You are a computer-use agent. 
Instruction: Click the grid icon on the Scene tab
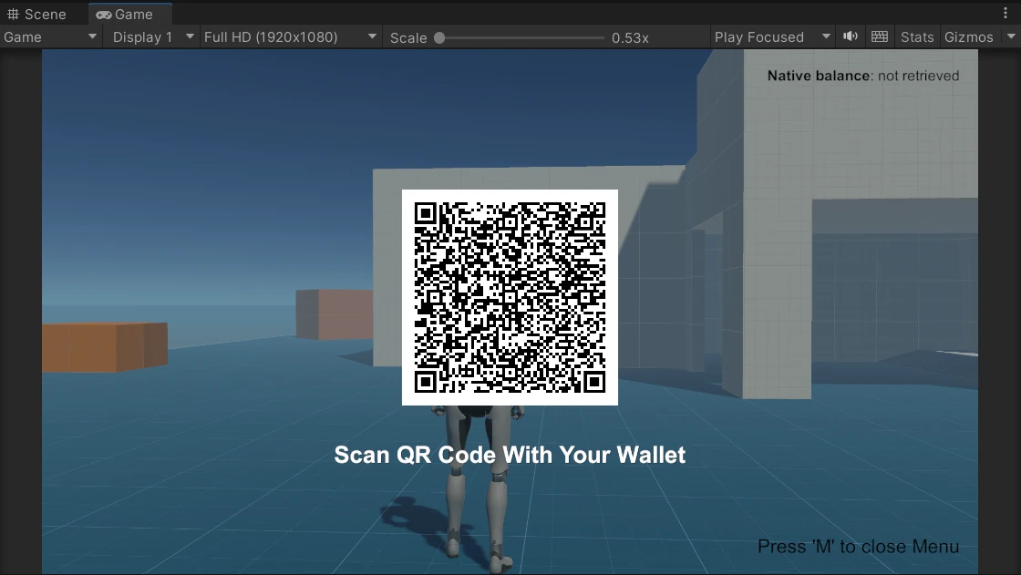coord(13,15)
